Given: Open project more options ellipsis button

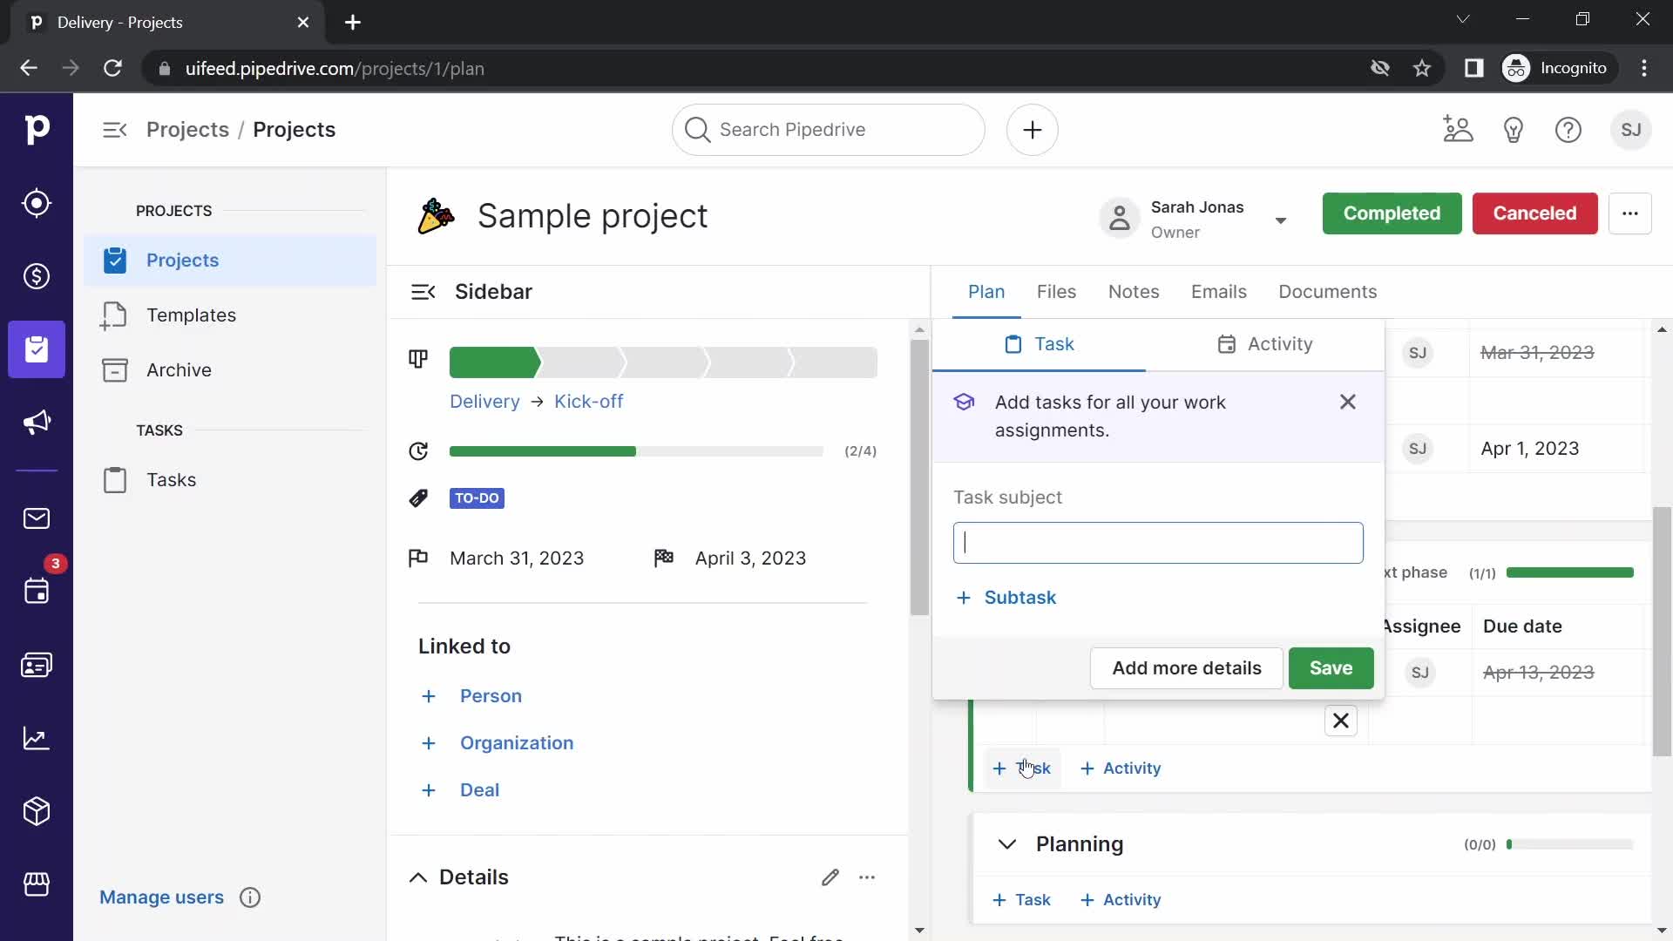Looking at the screenshot, I should [x=1630, y=213].
